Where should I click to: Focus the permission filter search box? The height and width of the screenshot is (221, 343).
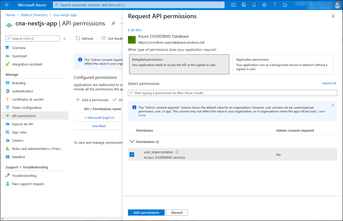click(x=233, y=93)
